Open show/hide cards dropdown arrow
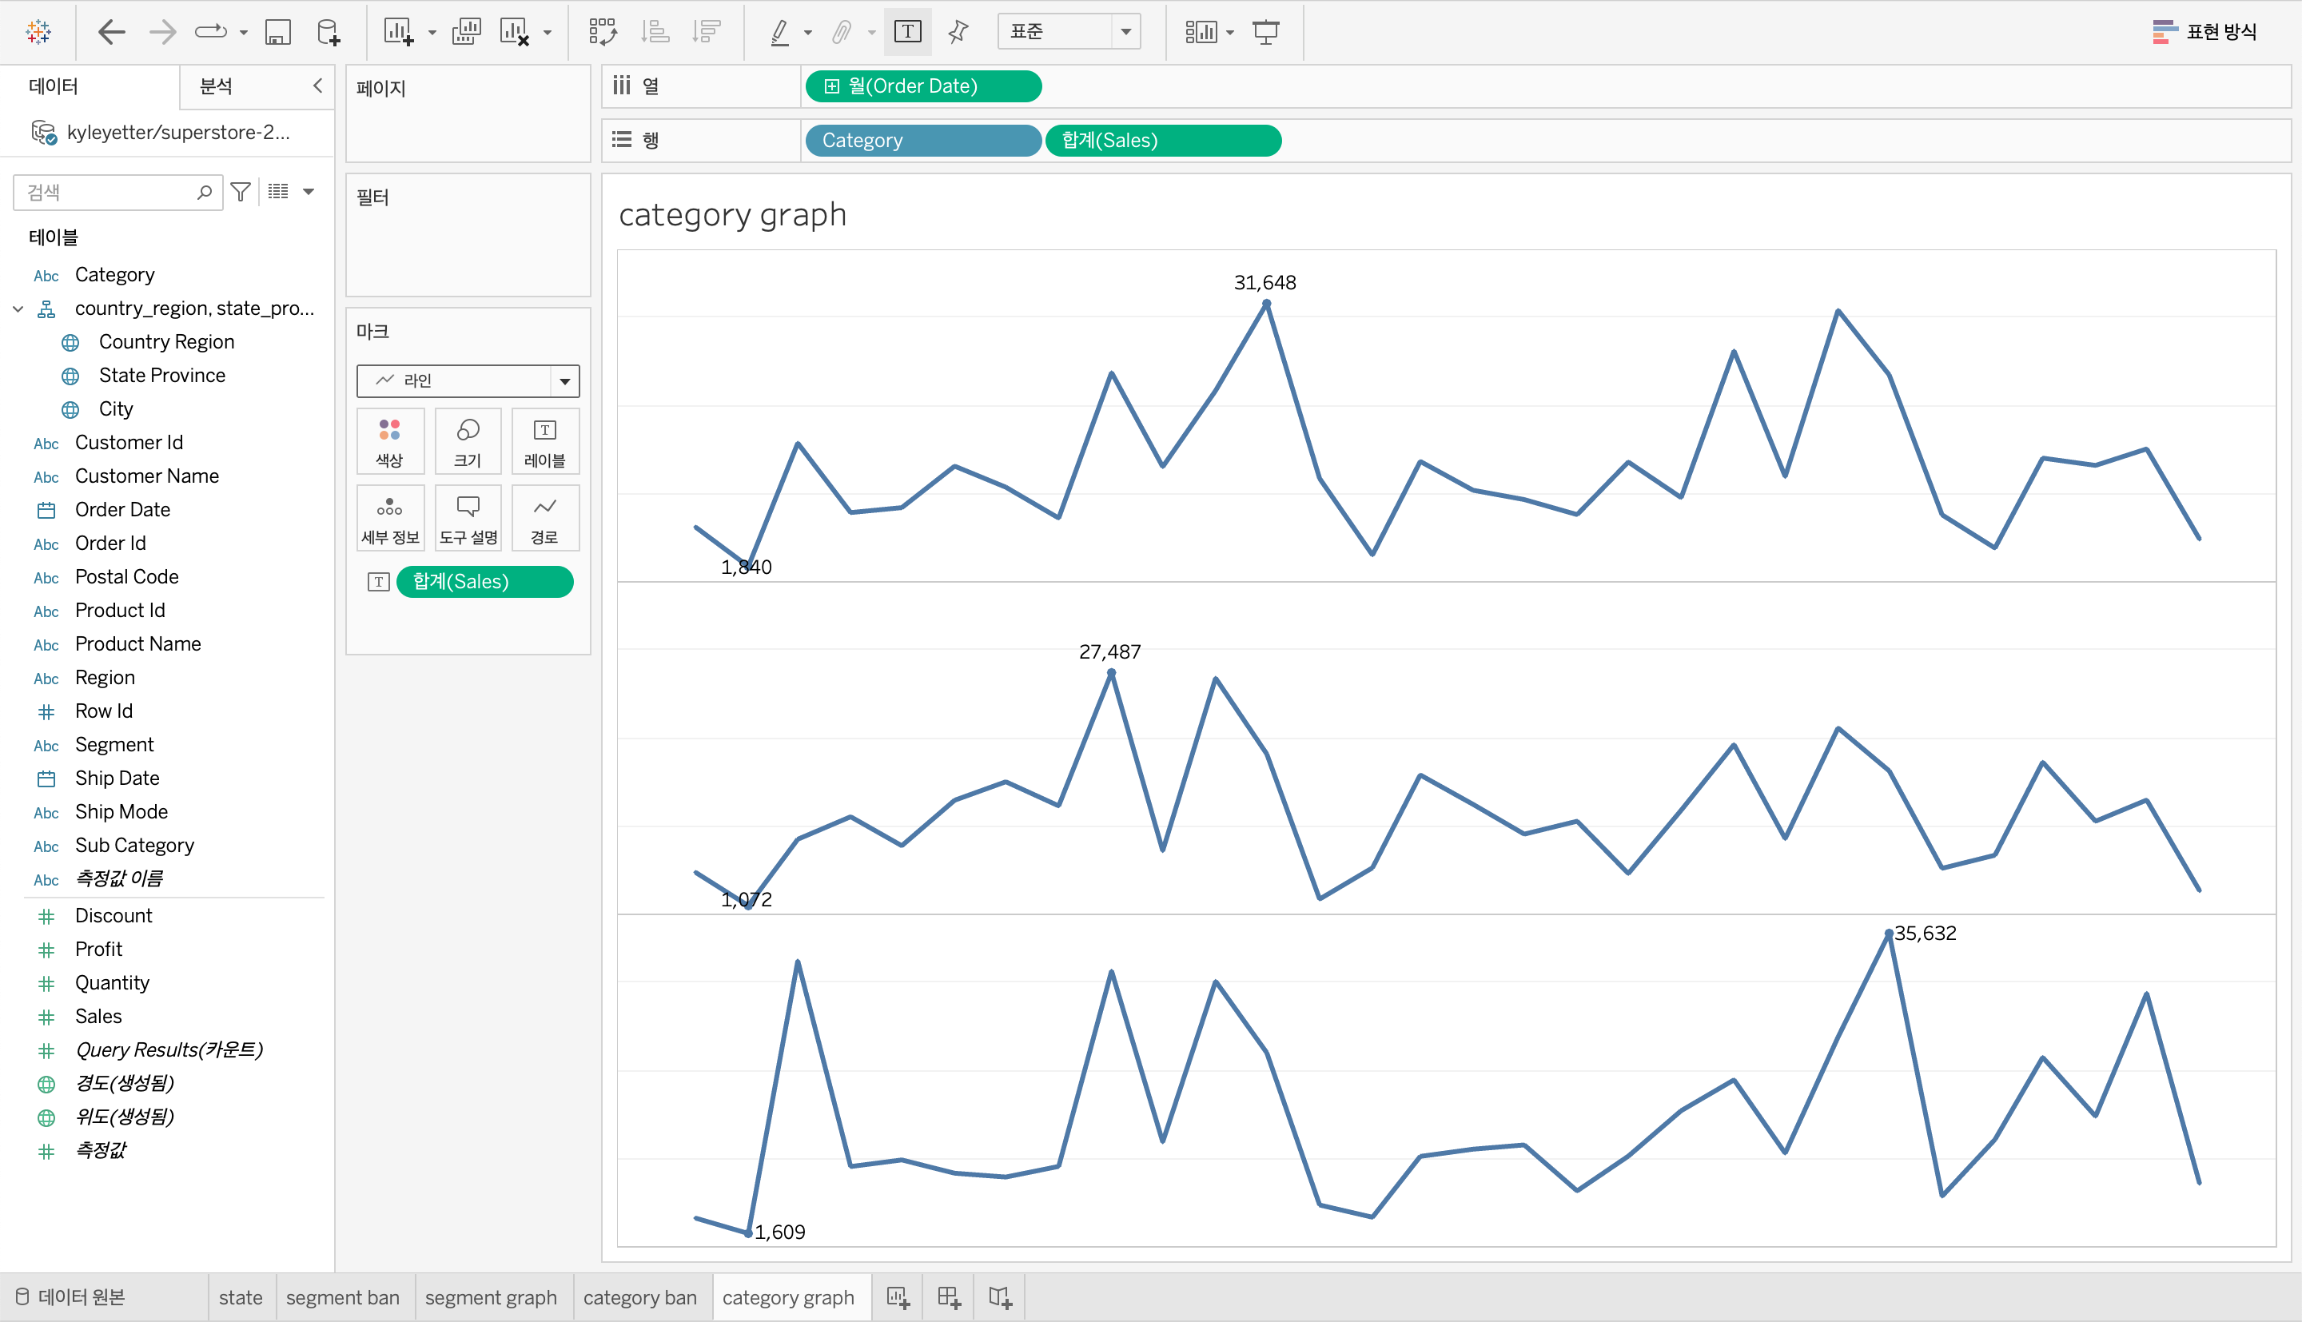 pyautogui.click(x=1230, y=33)
